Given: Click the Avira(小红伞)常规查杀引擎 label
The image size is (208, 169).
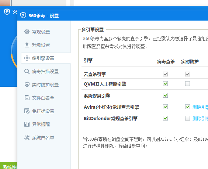Looking at the screenshot, I should coord(111,107).
